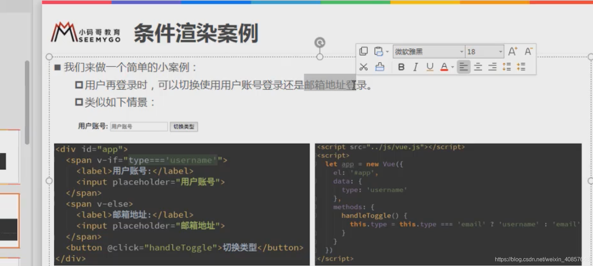Screen dimensions: 593x266
Task: Click the Paste clipboard icon
Action: point(378,51)
